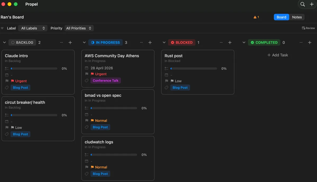Open the calendar icon on cludwatch logs card

(x=86, y=161)
